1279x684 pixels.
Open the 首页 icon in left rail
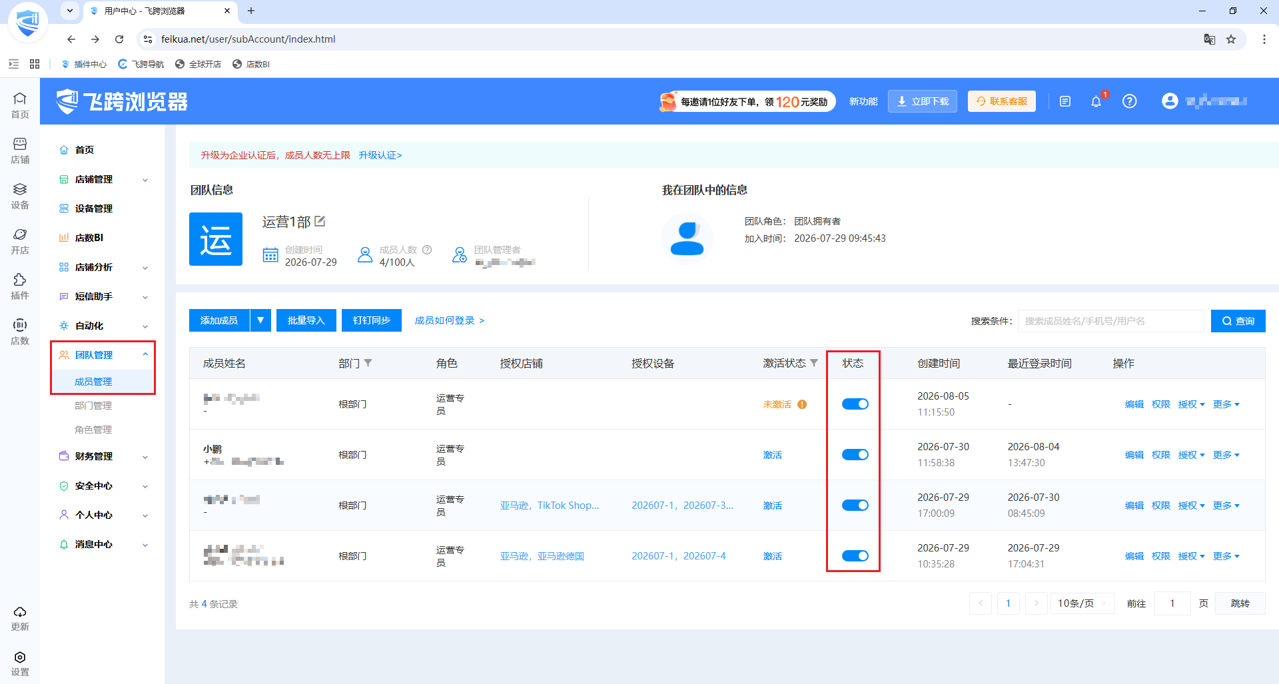[x=20, y=105]
